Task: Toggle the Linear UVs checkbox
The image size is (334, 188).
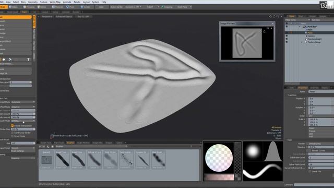Action: tap(310, 171)
